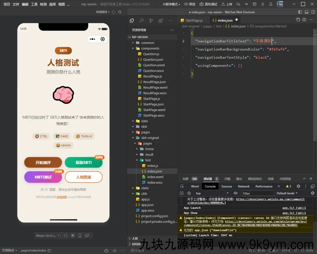Open the 小程序模式 dropdown
317x254 pixels.
coord(171,4)
